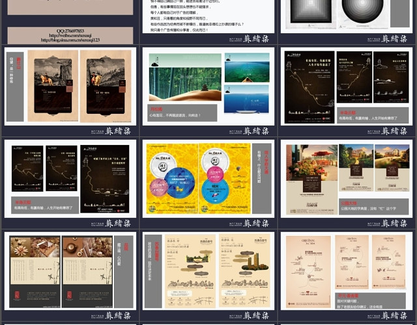Click the right yellow poster with hot air balloon
417x325 pixels.
[225, 178]
